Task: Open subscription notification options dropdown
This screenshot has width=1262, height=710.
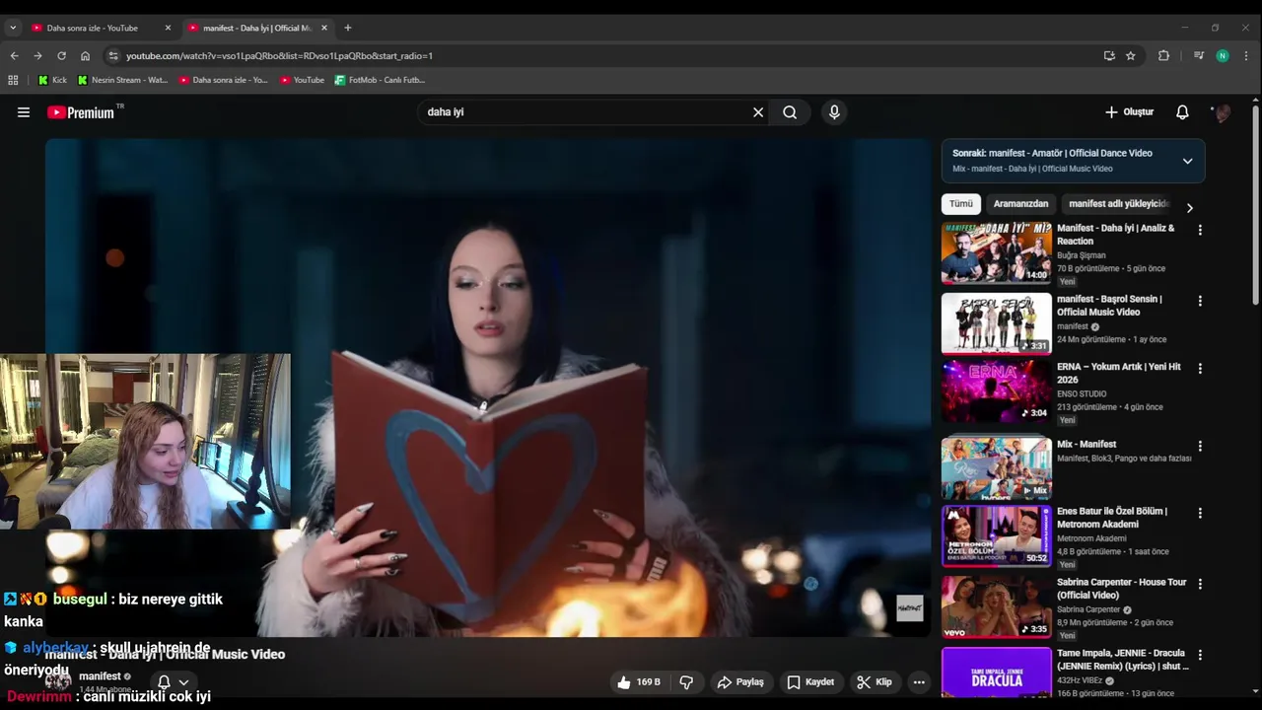Action: coord(173,681)
